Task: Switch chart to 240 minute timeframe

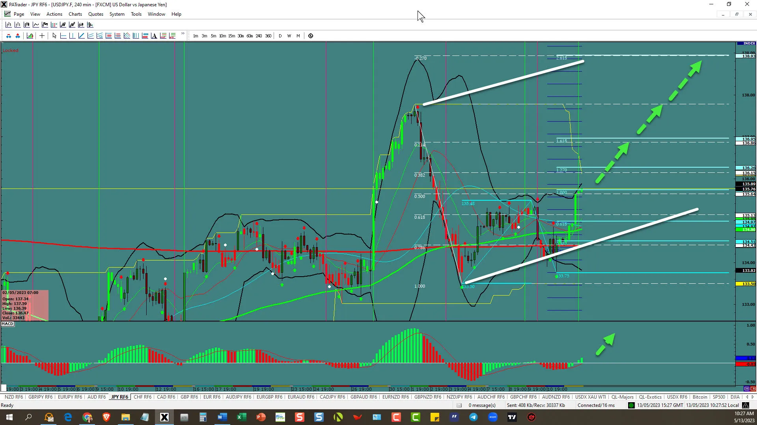Action: coord(259,36)
